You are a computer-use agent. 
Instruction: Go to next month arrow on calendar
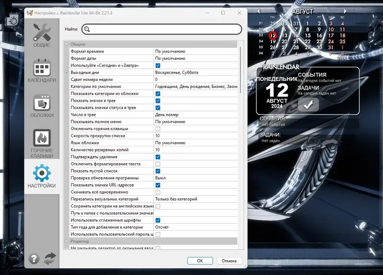pos(345,11)
